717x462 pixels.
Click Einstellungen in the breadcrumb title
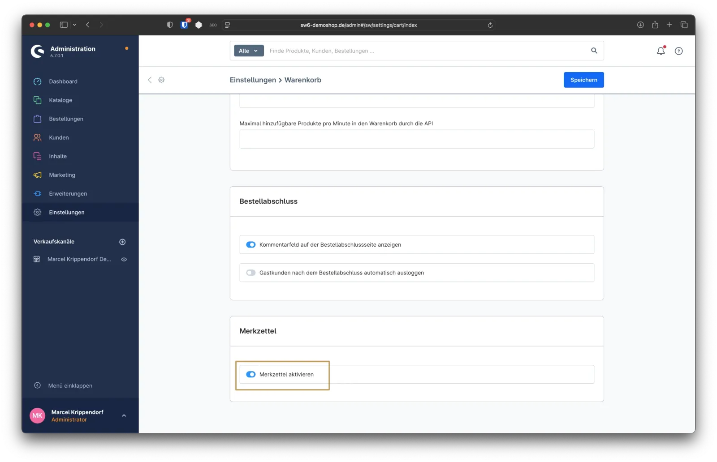pos(253,80)
